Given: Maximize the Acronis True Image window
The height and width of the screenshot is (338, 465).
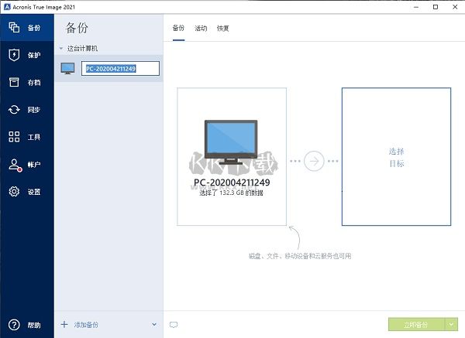Looking at the screenshot, I should coord(436,7).
